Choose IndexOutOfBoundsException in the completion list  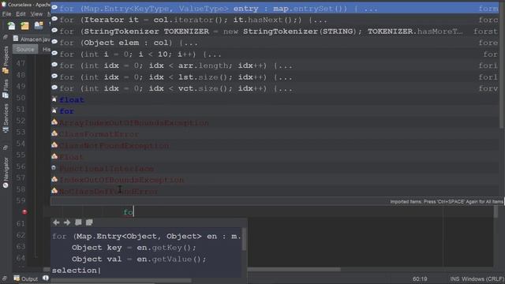(275, 180)
